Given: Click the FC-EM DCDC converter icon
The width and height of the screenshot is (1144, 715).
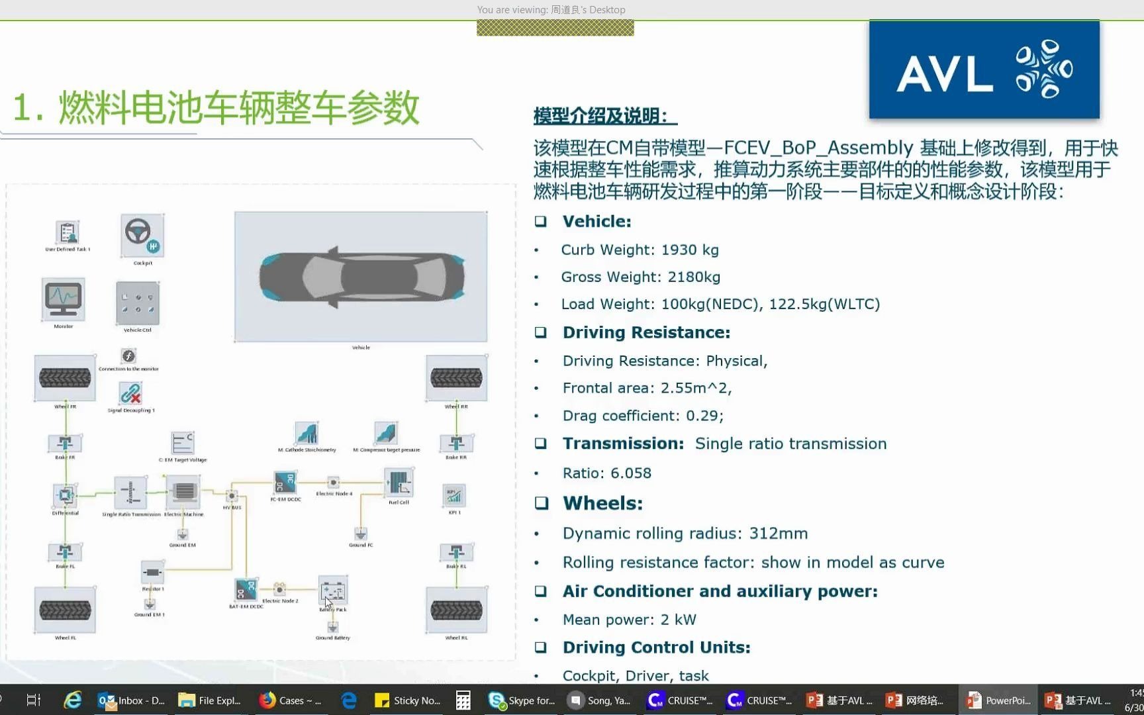Looking at the screenshot, I should pos(285,483).
